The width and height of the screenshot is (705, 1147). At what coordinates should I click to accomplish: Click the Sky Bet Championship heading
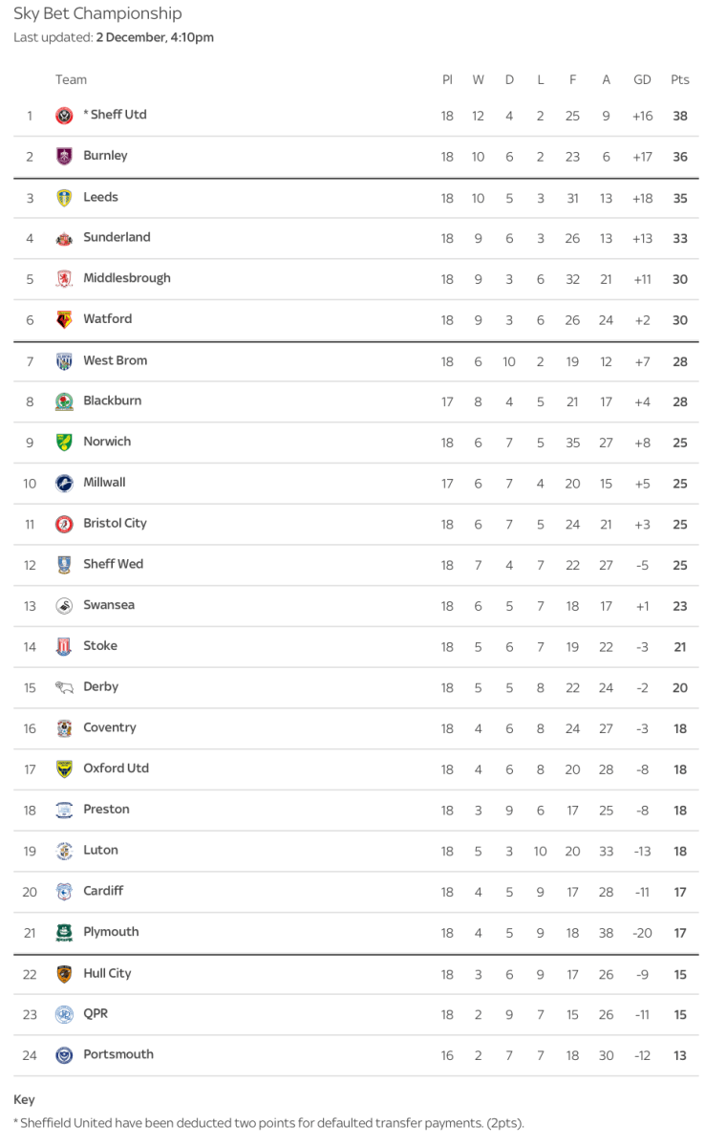[97, 13]
